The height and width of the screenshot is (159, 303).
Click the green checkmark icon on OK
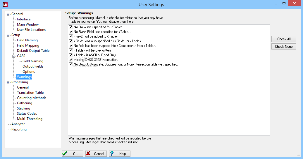[65, 153]
